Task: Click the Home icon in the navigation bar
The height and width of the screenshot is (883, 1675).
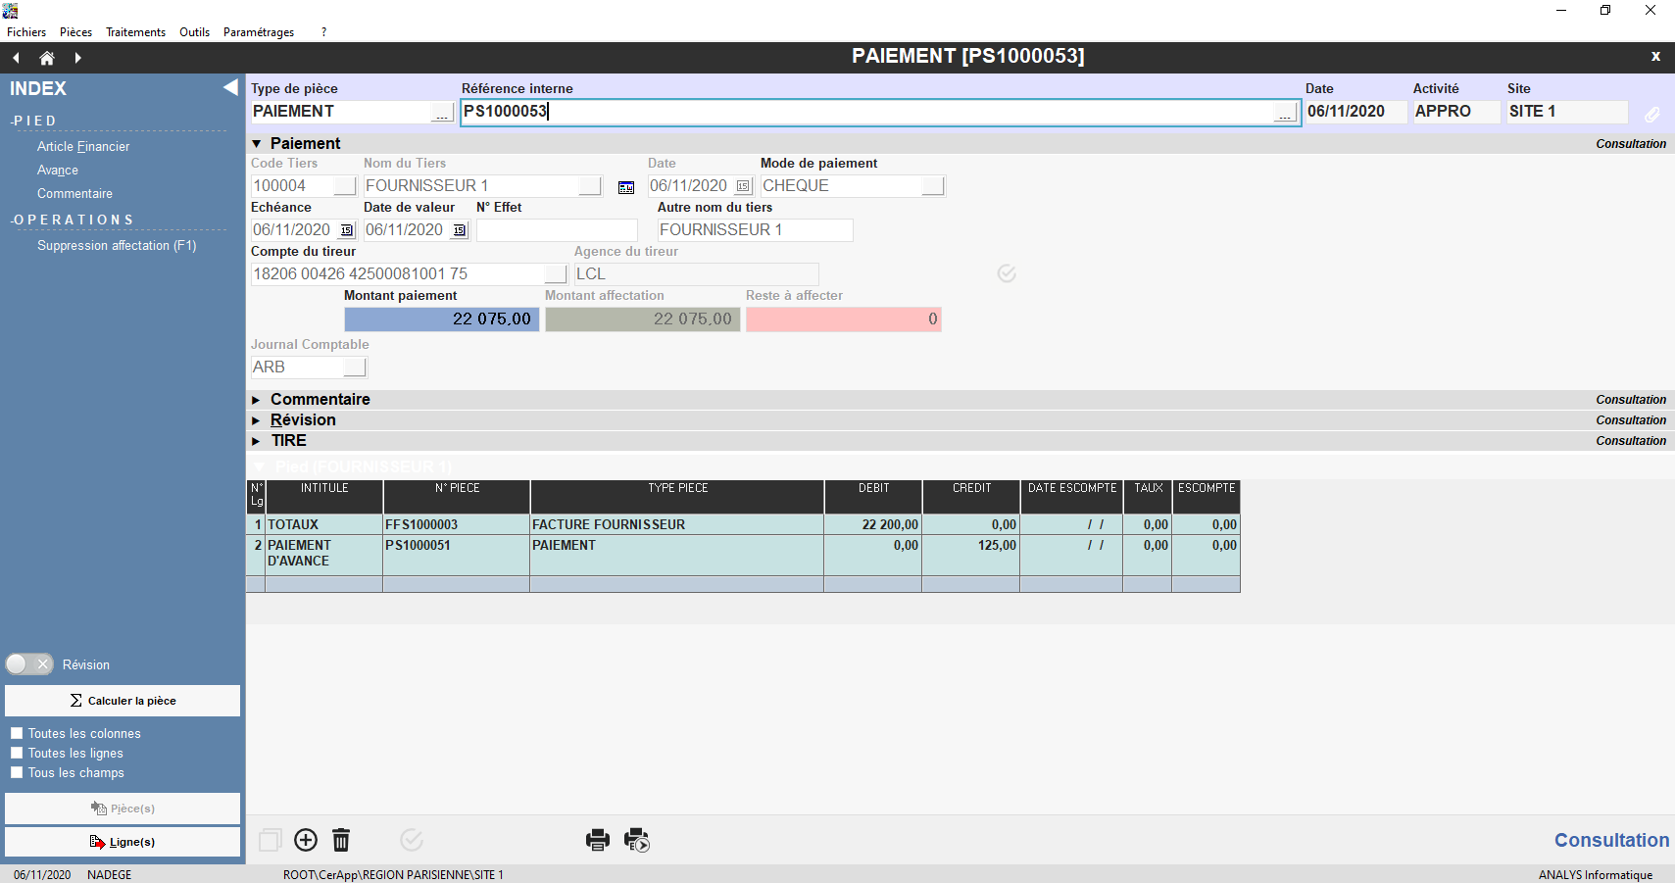Action: coord(46,58)
